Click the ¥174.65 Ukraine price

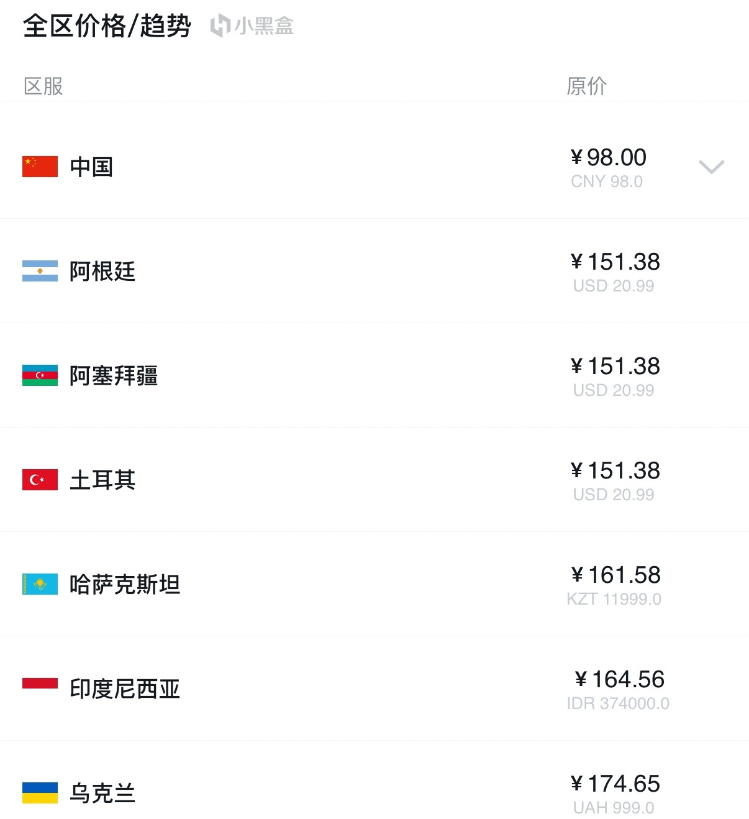(615, 784)
